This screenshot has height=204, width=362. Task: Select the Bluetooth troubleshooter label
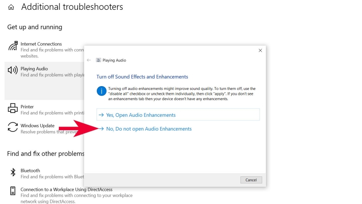pos(30,170)
